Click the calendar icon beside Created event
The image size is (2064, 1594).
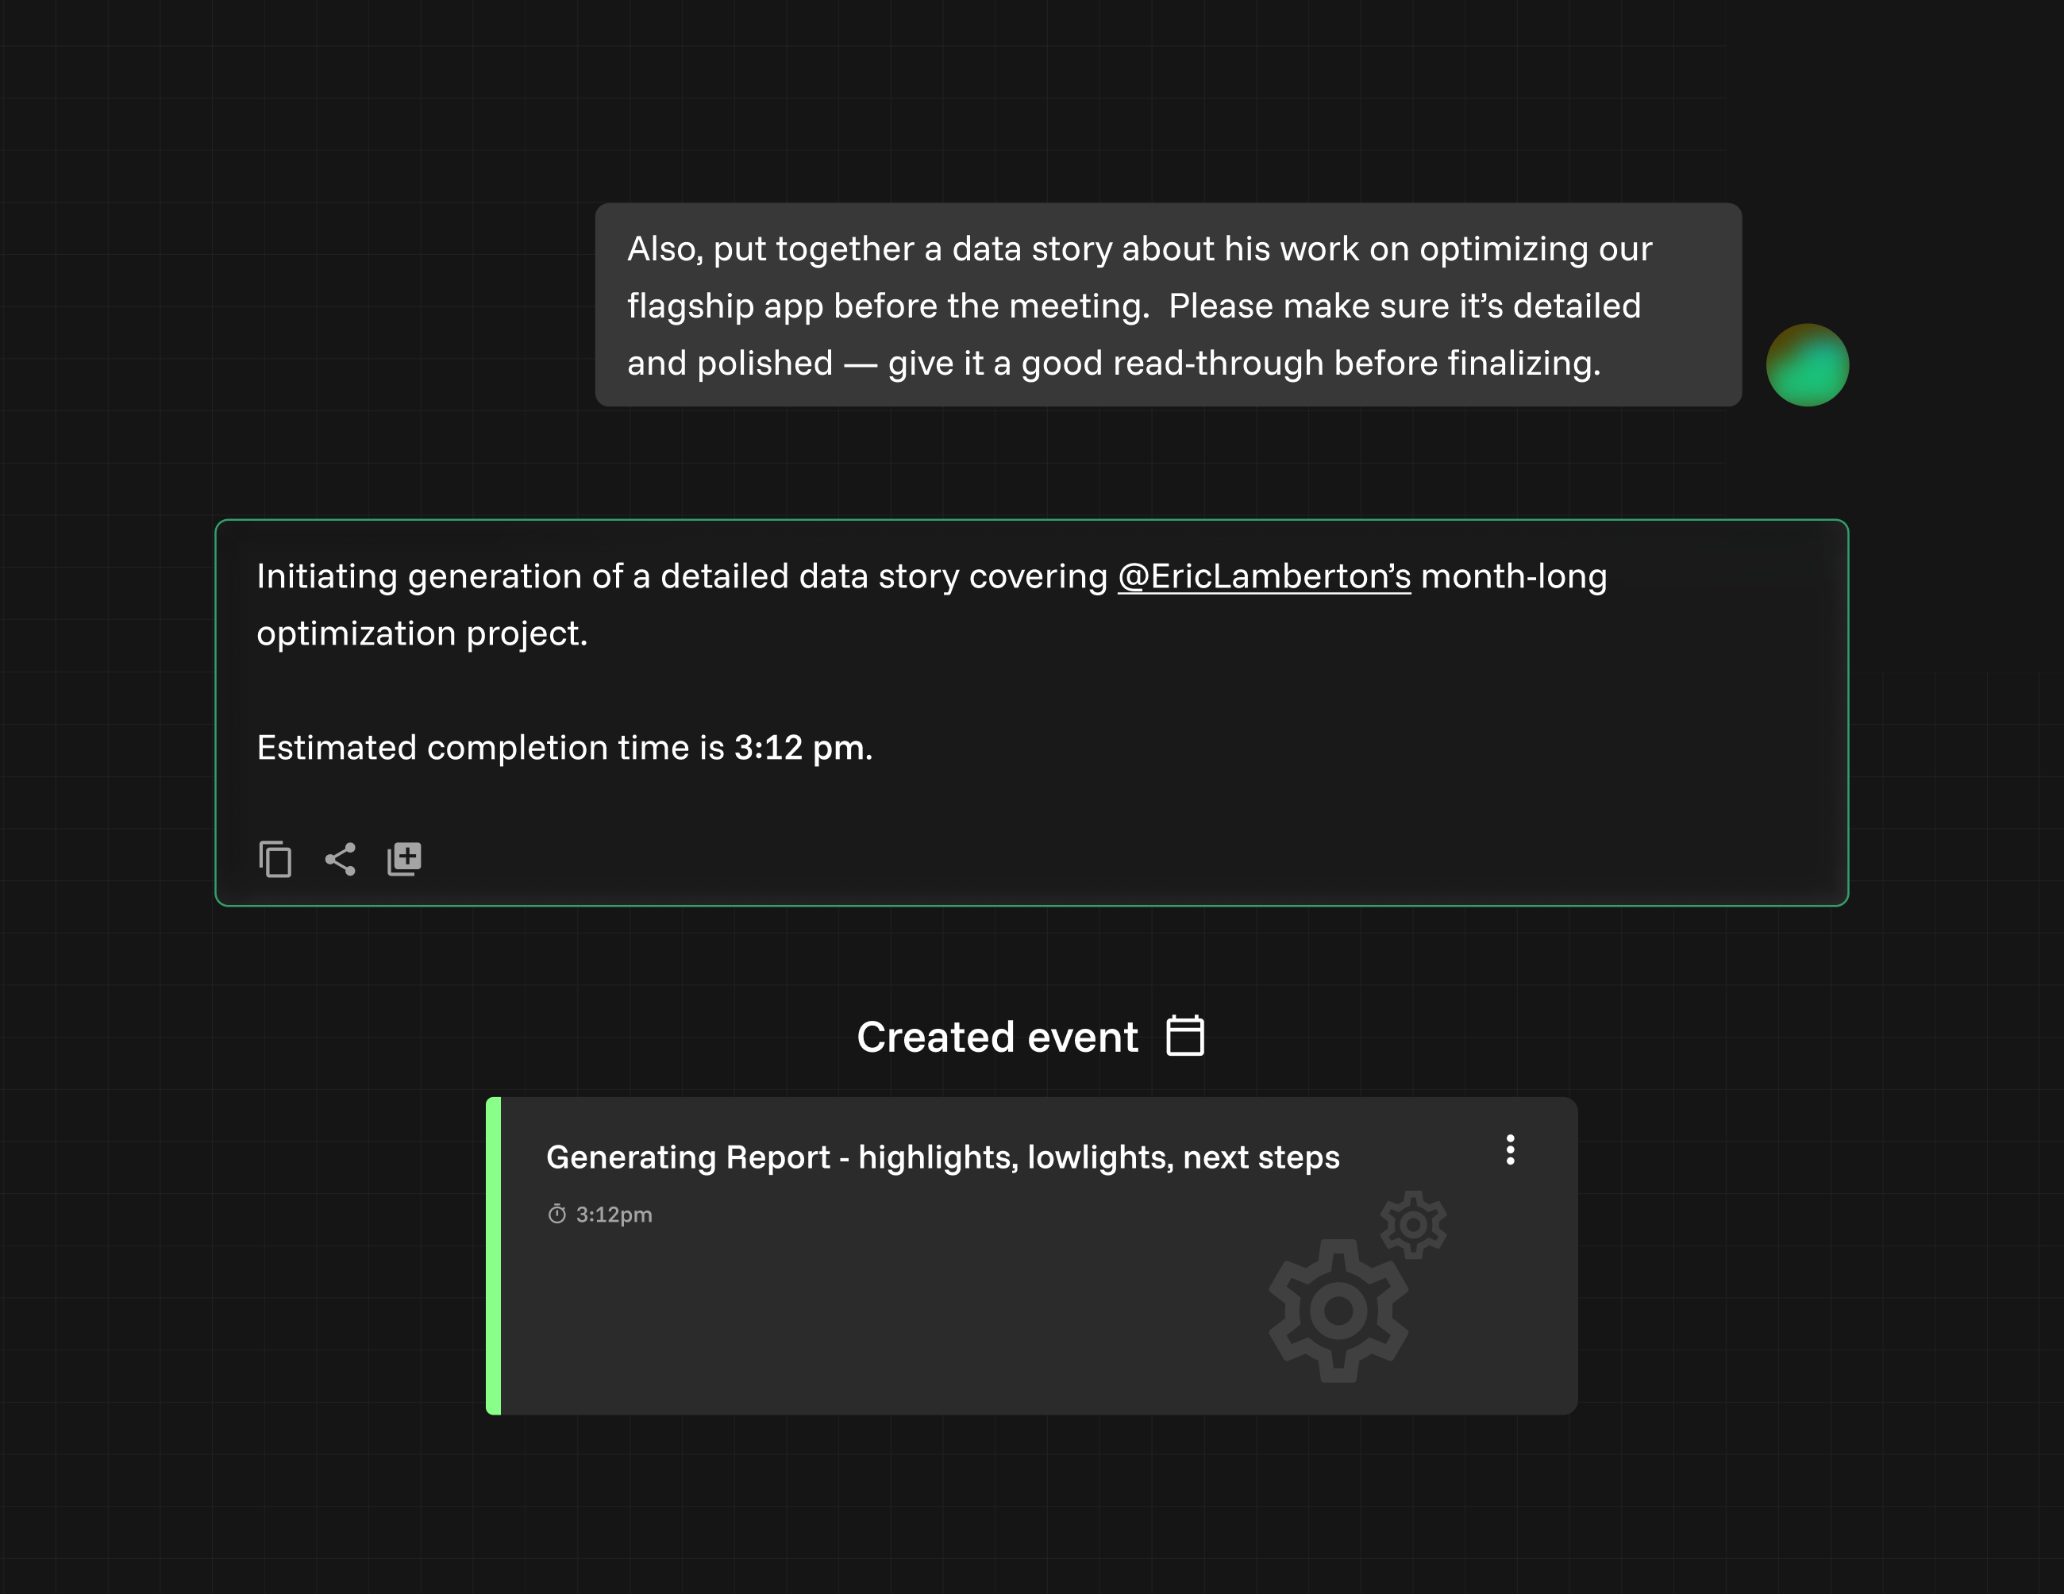point(1185,1036)
